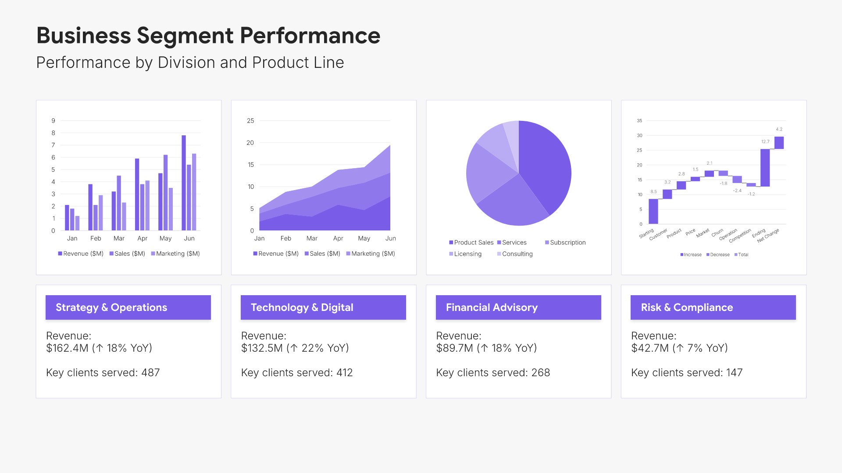Image resolution: width=842 pixels, height=473 pixels.
Task: Click the Revenue ($M) legend in bar chart
Action: [x=83, y=254]
